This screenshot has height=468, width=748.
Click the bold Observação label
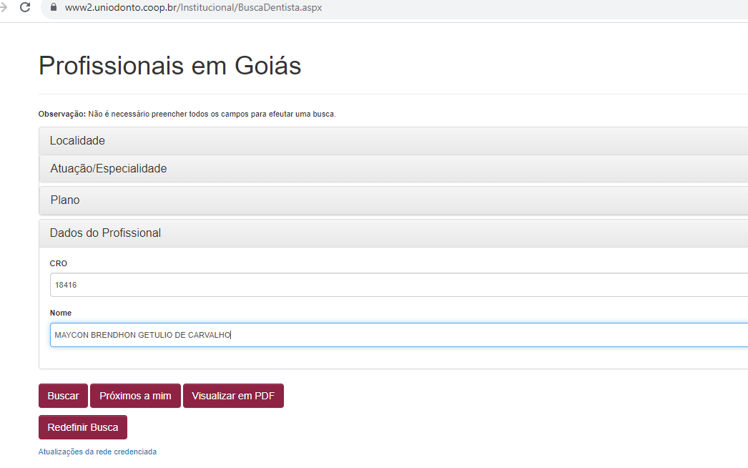[61, 114]
